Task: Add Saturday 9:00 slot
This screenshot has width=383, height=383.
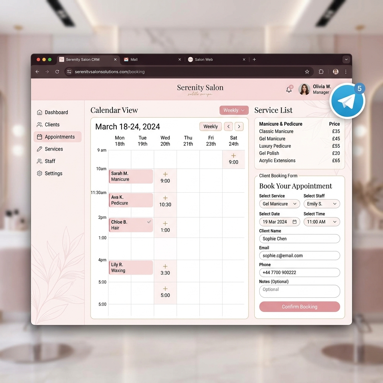Action: point(233,159)
